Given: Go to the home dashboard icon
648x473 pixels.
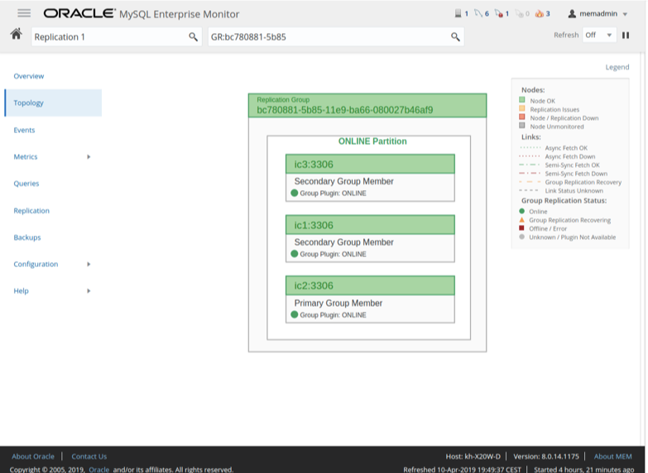Looking at the screenshot, I should tap(16, 34).
